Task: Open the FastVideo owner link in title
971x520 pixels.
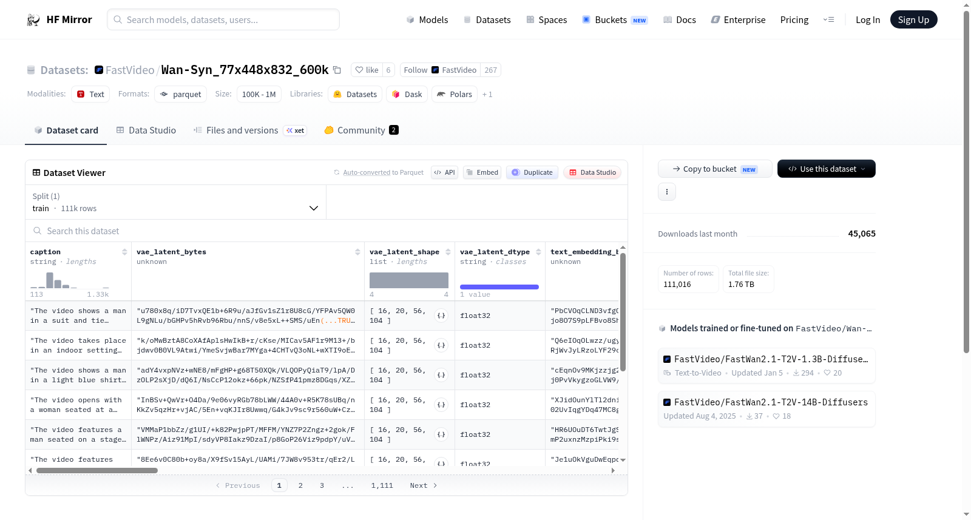Action: tap(130, 70)
